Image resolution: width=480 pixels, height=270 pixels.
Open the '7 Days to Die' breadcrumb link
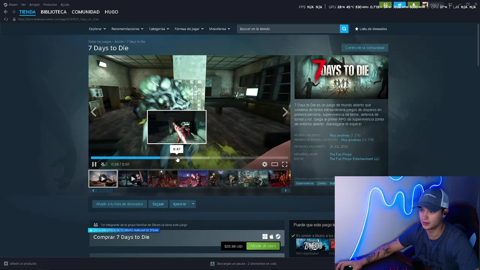[x=136, y=42]
